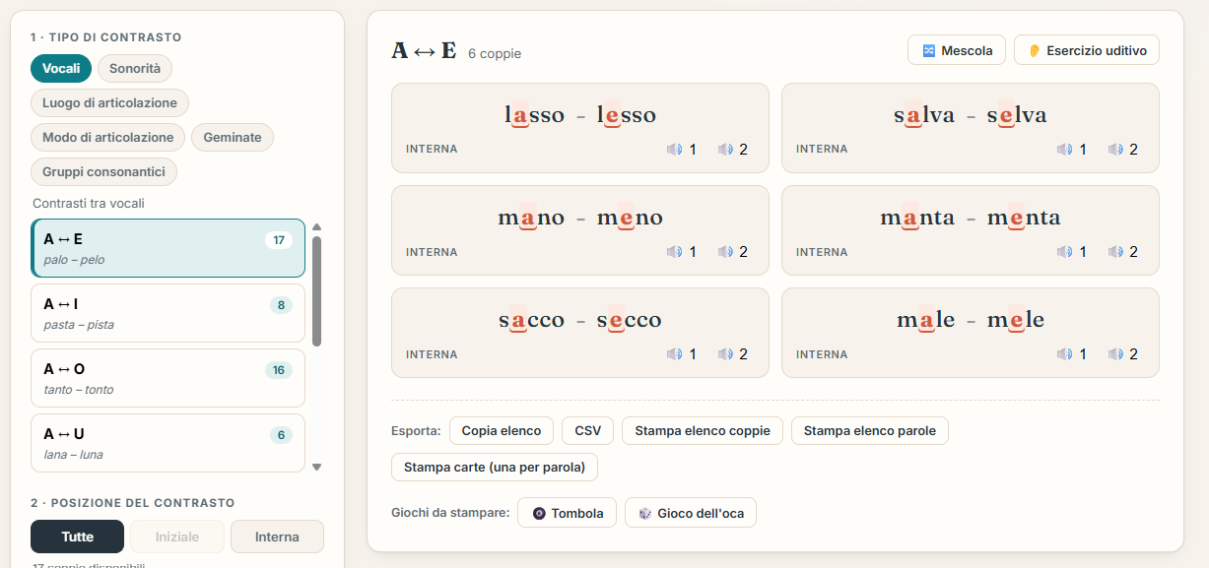Image resolution: width=1209 pixels, height=568 pixels.
Task: Click Stampa elenco coppie
Action: tap(703, 430)
